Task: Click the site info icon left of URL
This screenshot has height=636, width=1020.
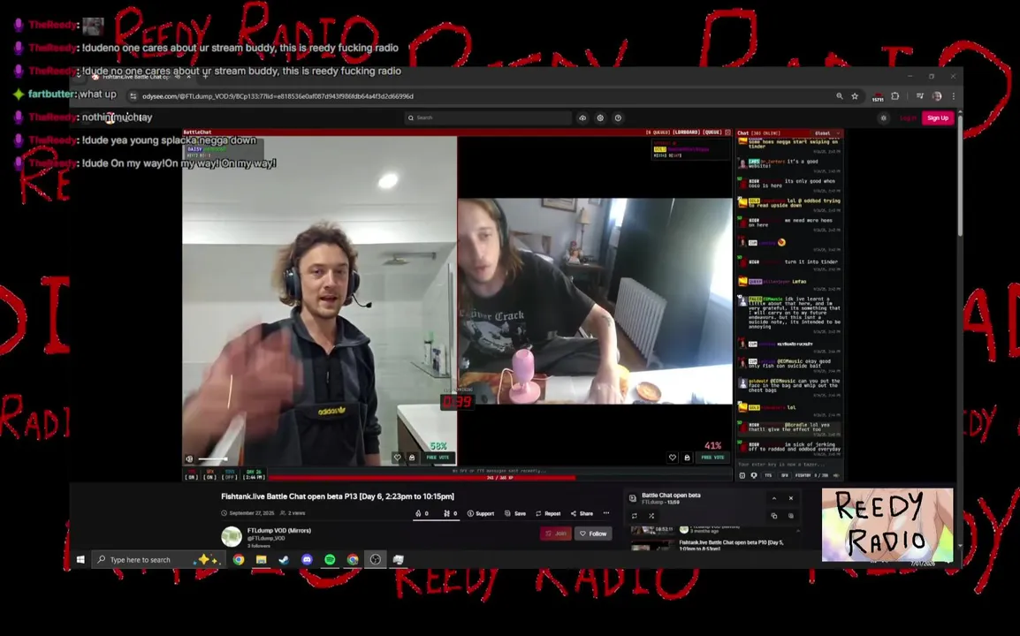Action: (133, 96)
